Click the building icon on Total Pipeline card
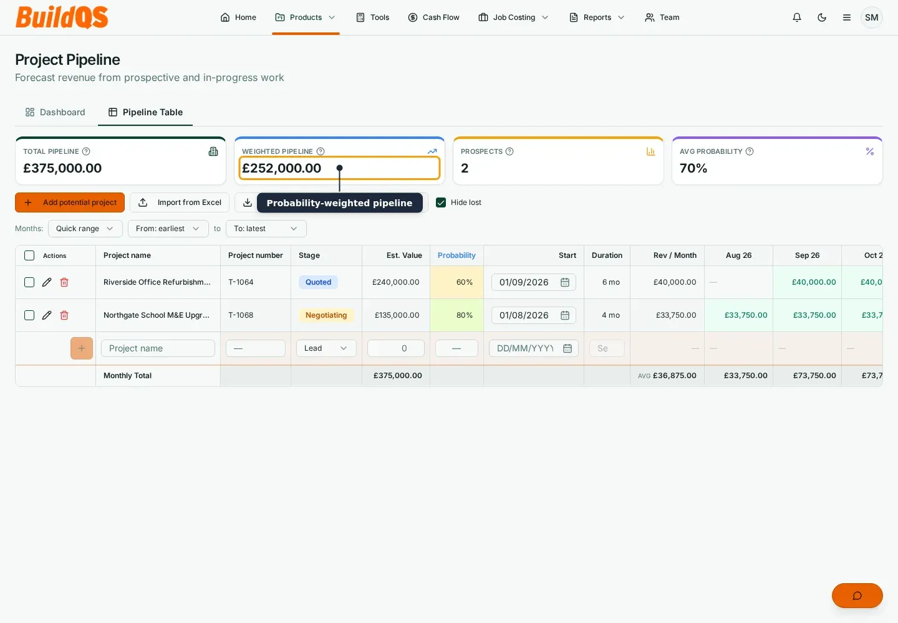The image size is (898, 623). point(213,151)
